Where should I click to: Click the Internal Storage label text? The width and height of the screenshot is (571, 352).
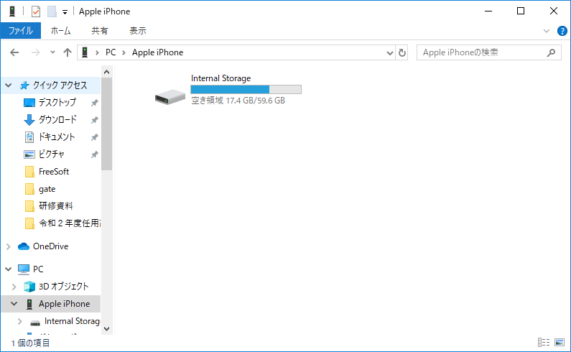coord(220,78)
